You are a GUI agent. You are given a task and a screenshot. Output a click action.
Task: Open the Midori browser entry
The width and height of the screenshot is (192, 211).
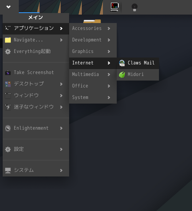pos(138,75)
